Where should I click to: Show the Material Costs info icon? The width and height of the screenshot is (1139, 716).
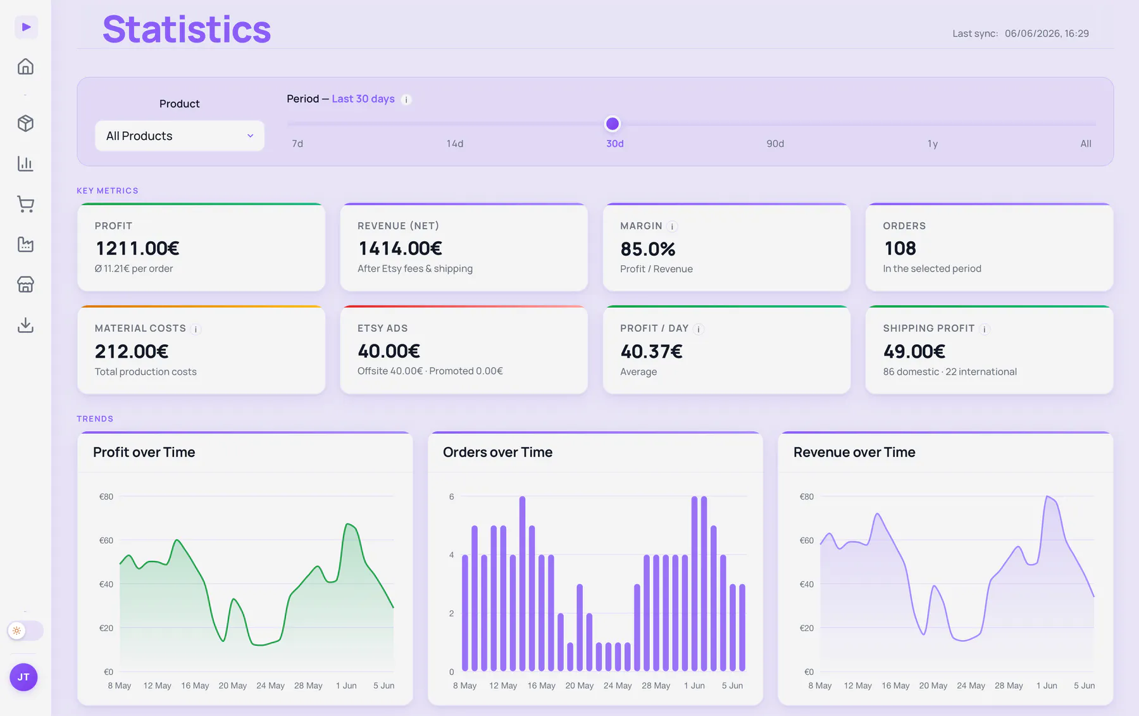tap(196, 329)
